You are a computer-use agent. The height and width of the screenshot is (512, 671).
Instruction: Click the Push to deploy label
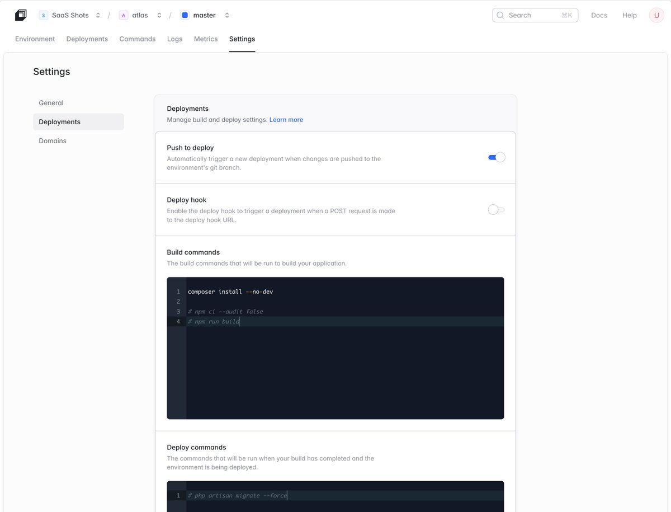click(x=190, y=148)
